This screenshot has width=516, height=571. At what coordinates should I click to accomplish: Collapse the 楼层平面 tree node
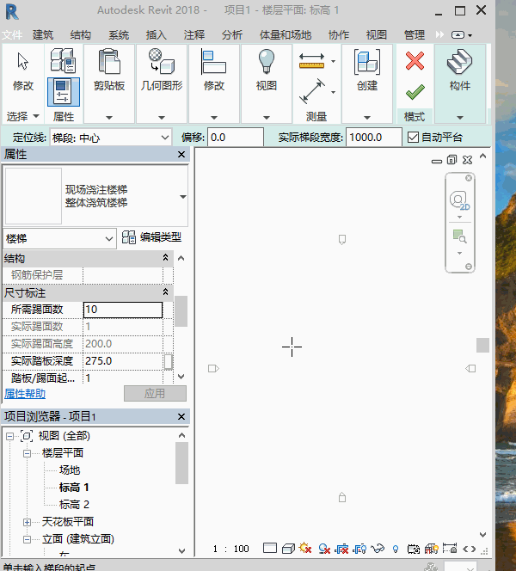27,453
